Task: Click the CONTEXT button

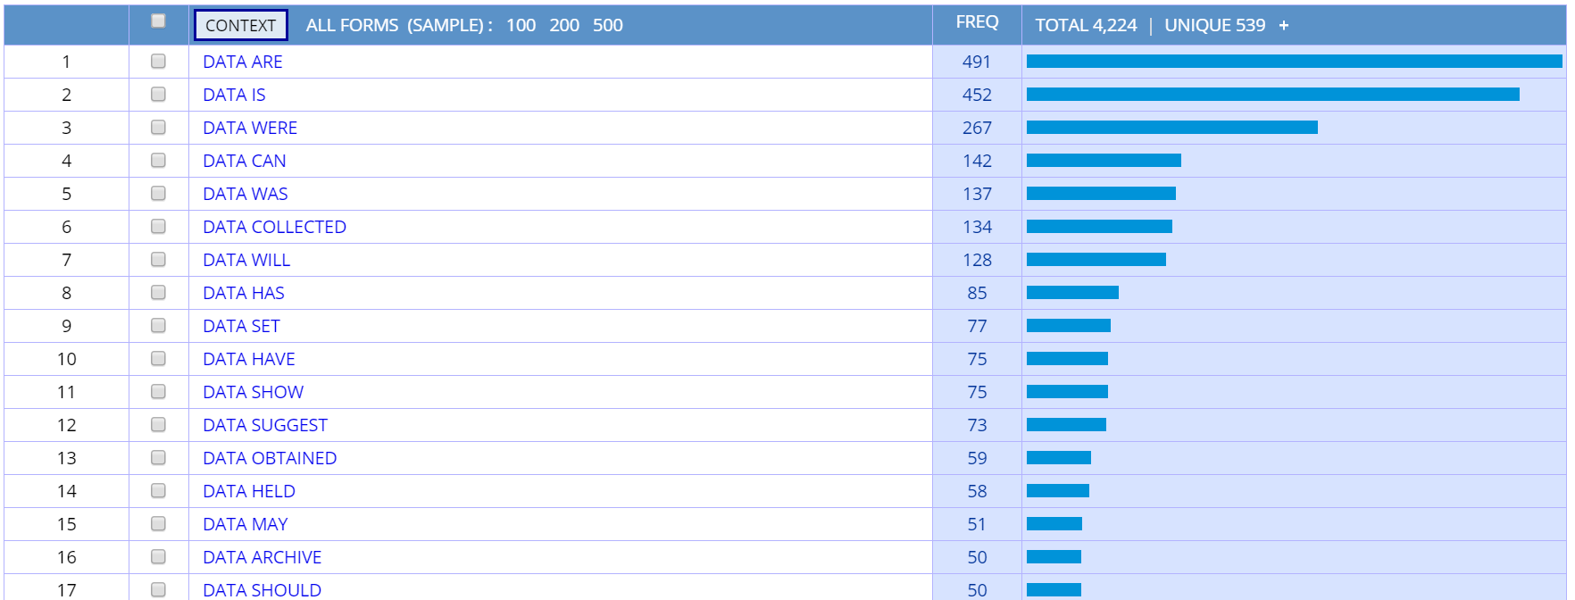Action: tap(240, 25)
